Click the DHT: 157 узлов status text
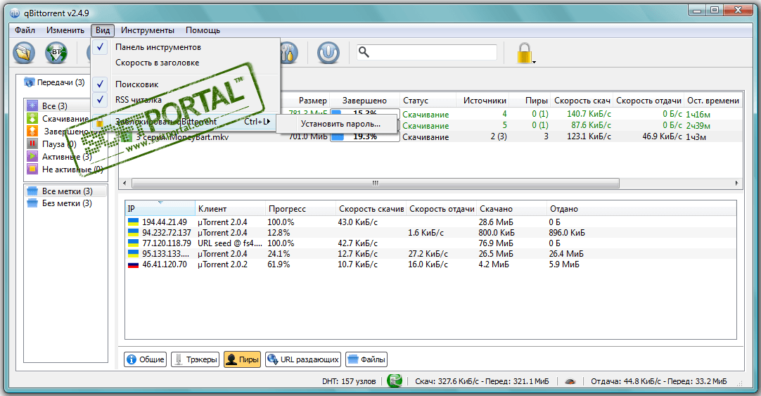Image resolution: width=761 pixels, height=396 pixels. [349, 381]
